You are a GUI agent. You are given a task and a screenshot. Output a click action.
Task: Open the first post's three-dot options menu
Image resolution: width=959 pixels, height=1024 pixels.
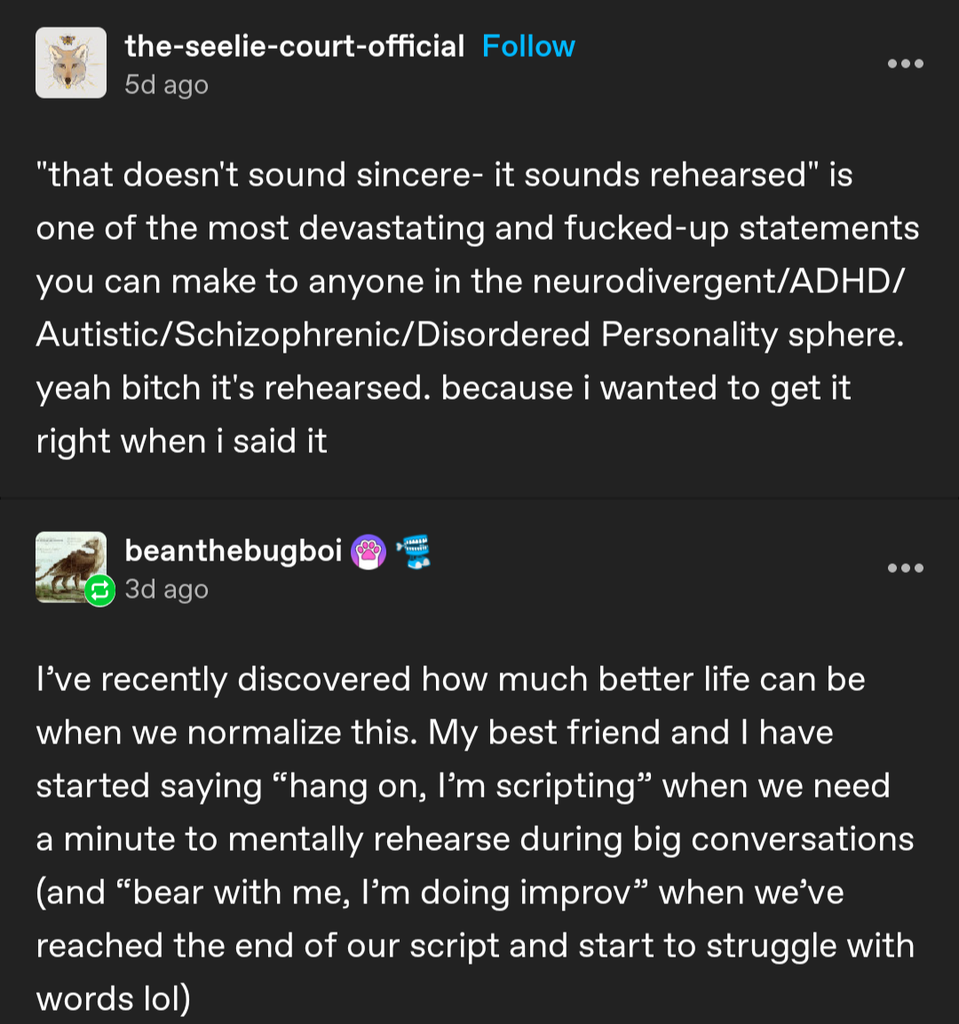click(x=905, y=64)
